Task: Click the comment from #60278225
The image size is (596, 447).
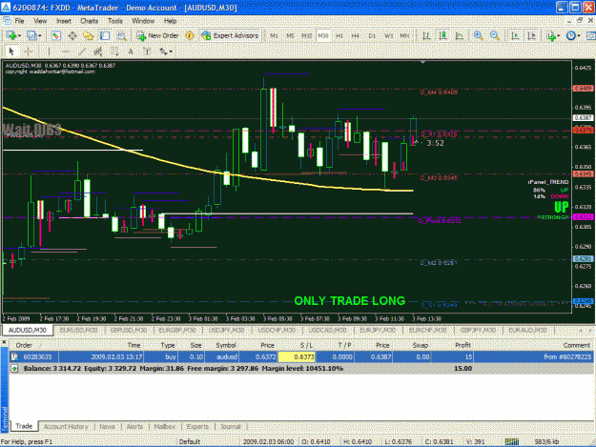Action: pos(567,356)
